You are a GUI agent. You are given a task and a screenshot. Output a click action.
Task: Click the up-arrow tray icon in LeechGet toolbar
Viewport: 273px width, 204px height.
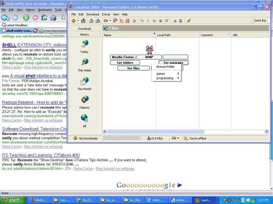coord(91,21)
